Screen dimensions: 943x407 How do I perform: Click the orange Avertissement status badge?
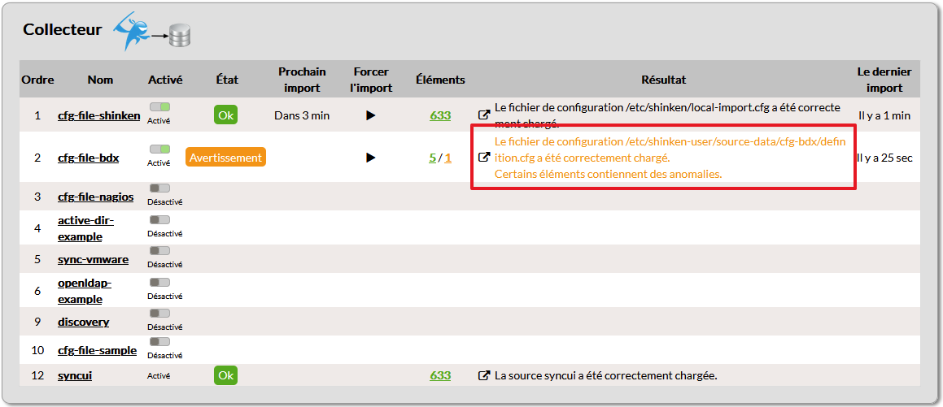tap(225, 158)
